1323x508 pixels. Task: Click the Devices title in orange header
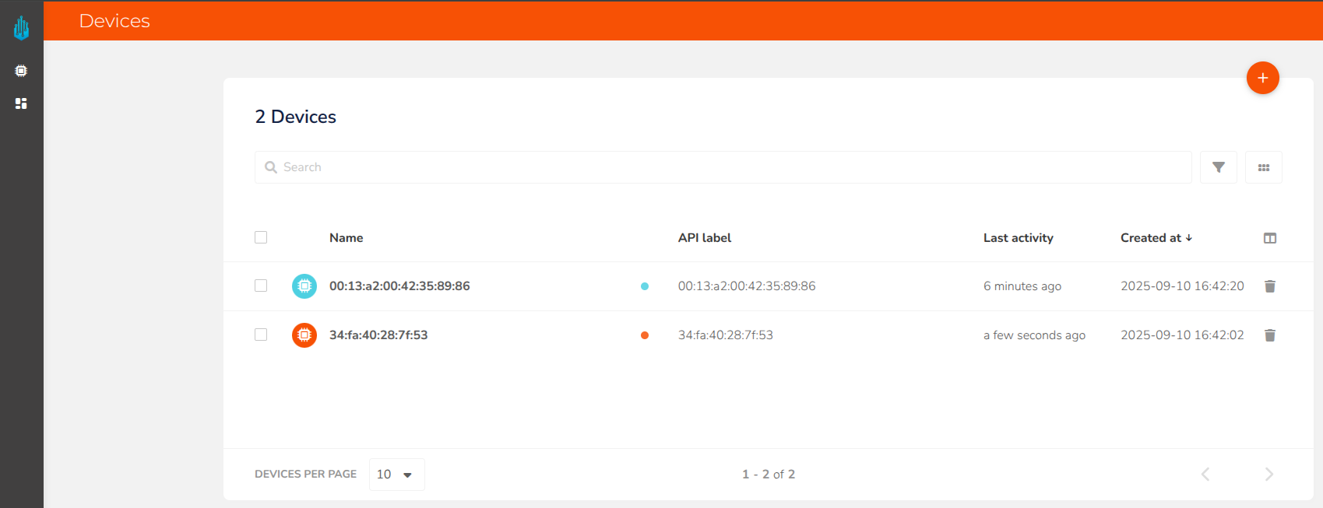[x=114, y=21]
